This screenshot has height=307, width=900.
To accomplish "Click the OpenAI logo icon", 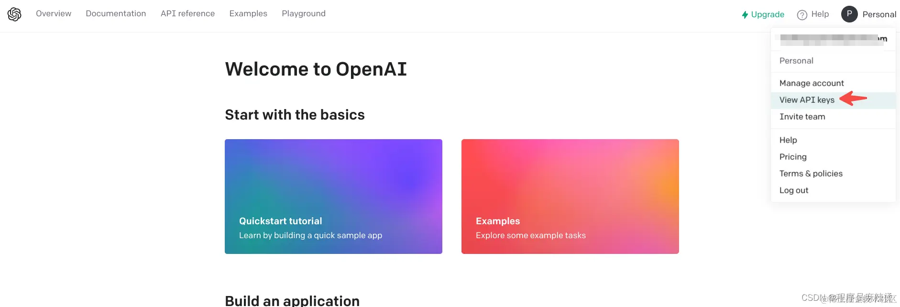I will pyautogui.click(x=14, y=14).
